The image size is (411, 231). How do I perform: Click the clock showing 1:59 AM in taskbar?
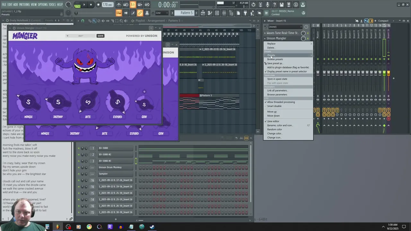pos(393,225)
